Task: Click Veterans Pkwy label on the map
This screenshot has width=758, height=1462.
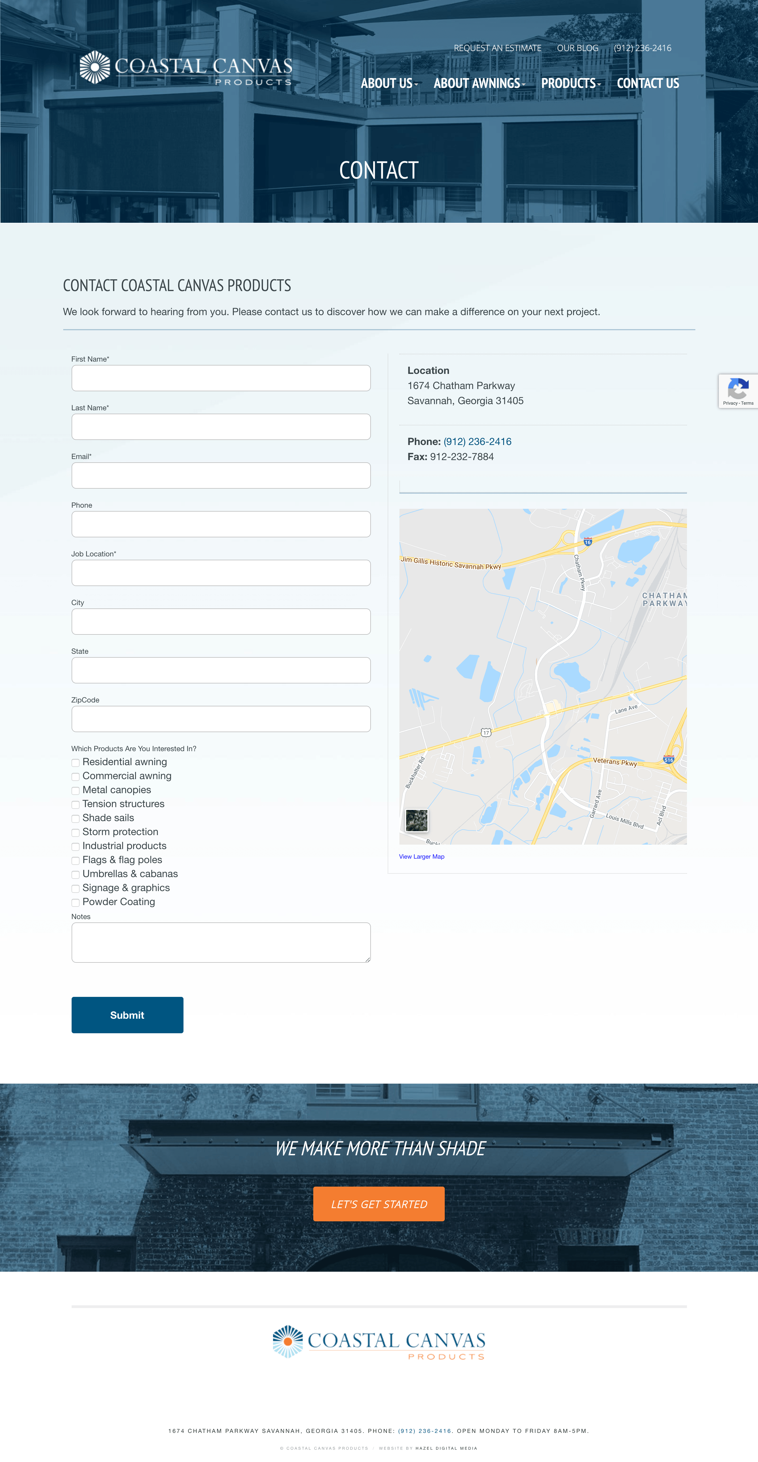Action: coord(615,762)
